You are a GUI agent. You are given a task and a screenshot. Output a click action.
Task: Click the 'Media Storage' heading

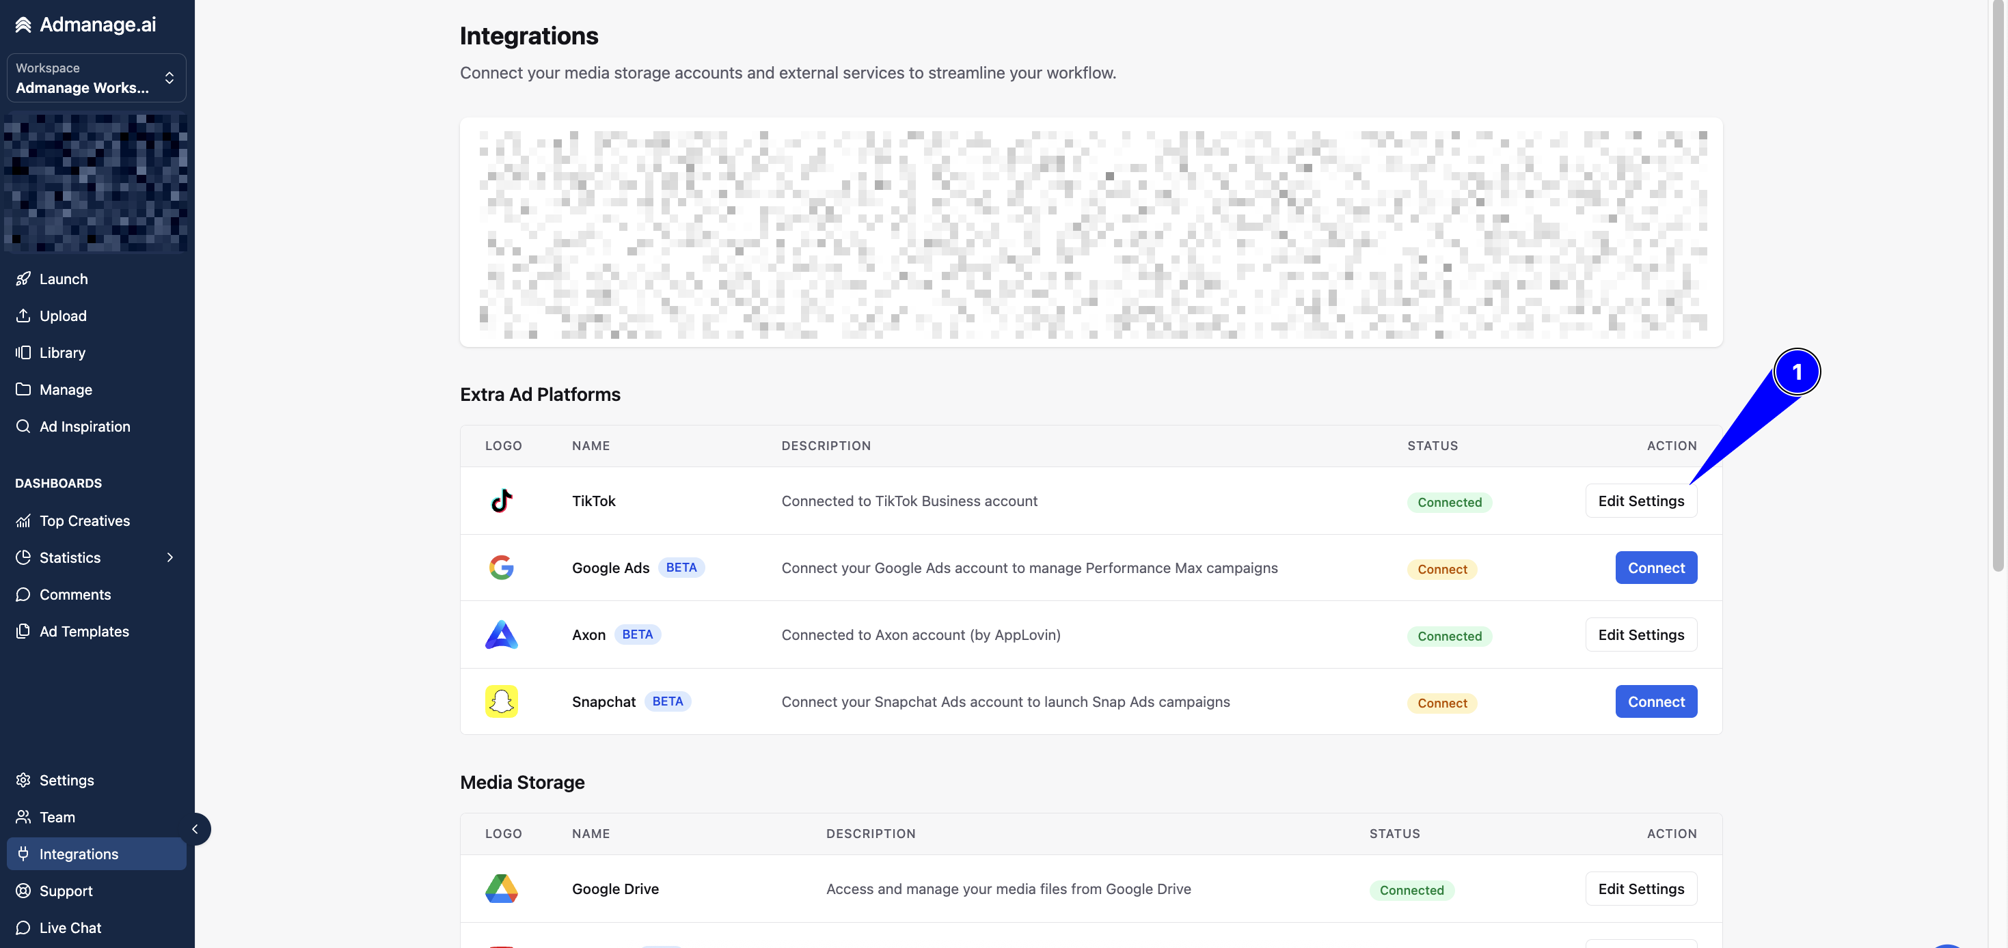521,783
